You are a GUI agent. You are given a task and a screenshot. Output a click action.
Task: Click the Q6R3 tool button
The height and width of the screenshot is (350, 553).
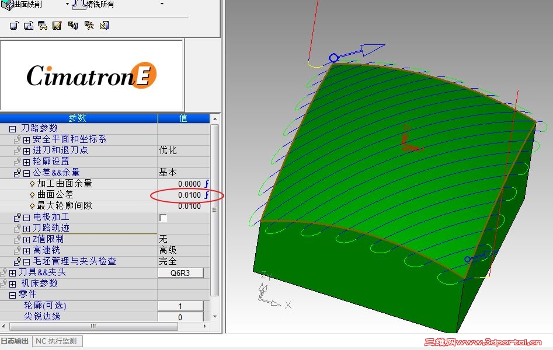[x=180, y=273]
